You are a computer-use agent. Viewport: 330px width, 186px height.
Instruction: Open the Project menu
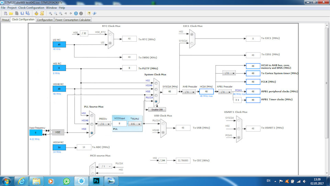tap(12, 8)
